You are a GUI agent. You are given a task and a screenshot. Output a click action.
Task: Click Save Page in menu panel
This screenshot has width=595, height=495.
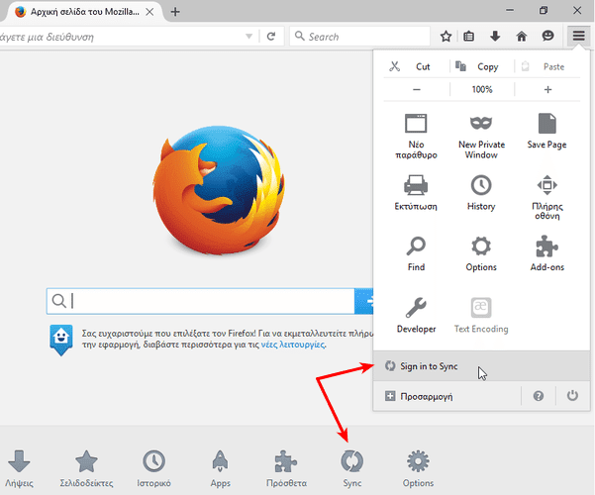tap(546, 131)
